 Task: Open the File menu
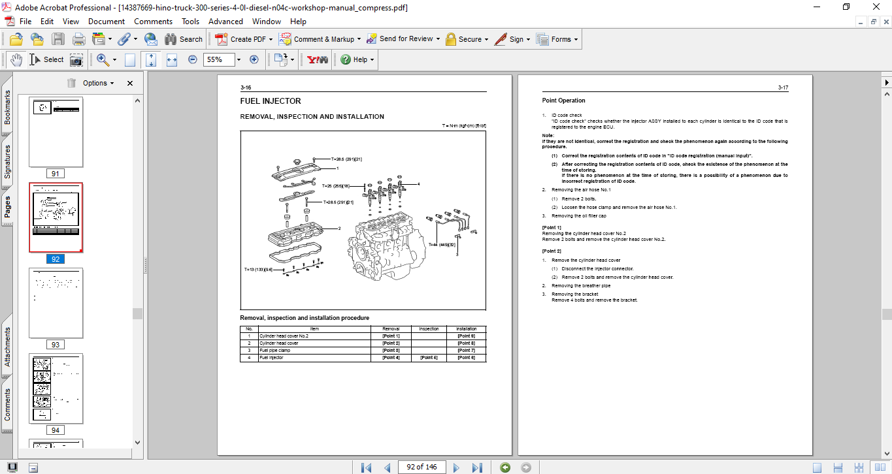[x=25, y=22]
